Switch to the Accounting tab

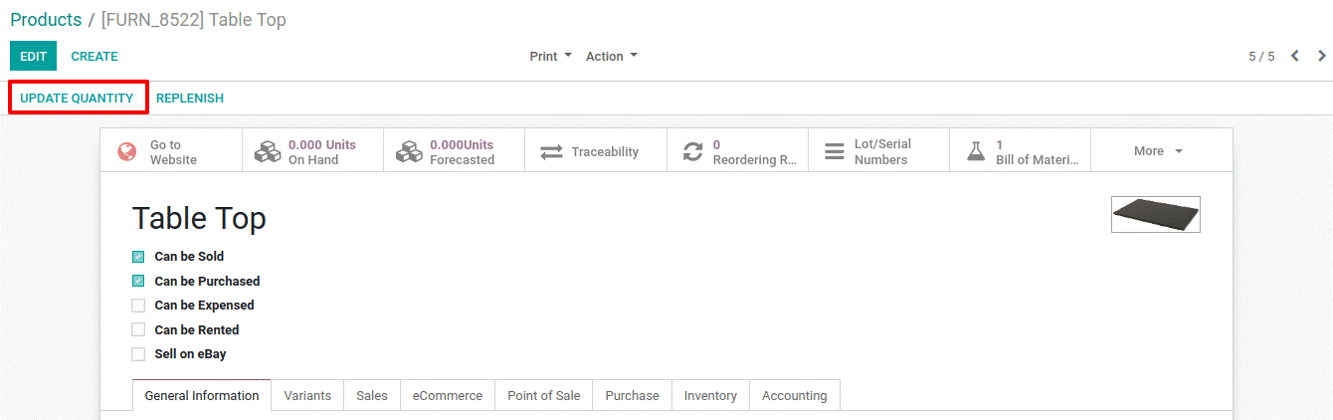tap(794, 395)
